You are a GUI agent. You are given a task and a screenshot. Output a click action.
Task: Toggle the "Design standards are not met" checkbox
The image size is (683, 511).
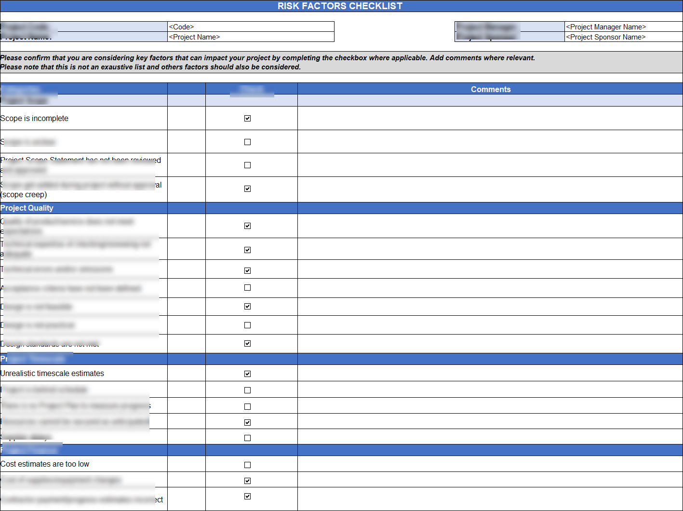[247, 343]
